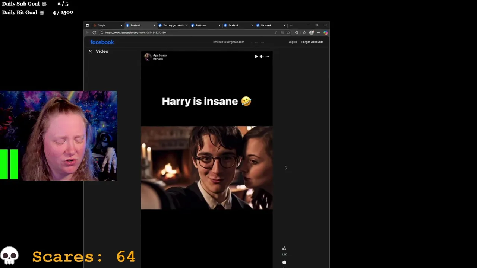Go back to the previous page
Viewport: 477px width, 268px height.
(x=87, y=33)
